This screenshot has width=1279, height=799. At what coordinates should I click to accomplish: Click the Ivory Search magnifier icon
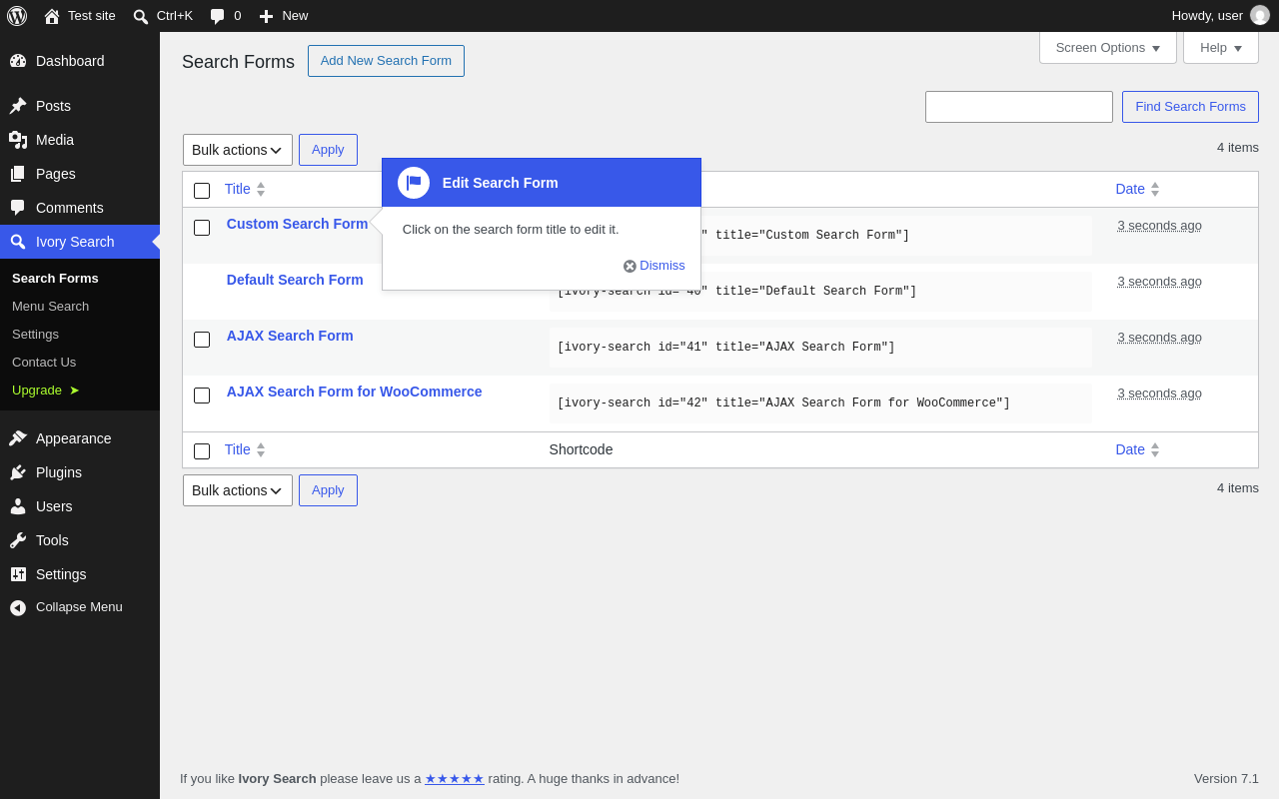click(18, 242)
